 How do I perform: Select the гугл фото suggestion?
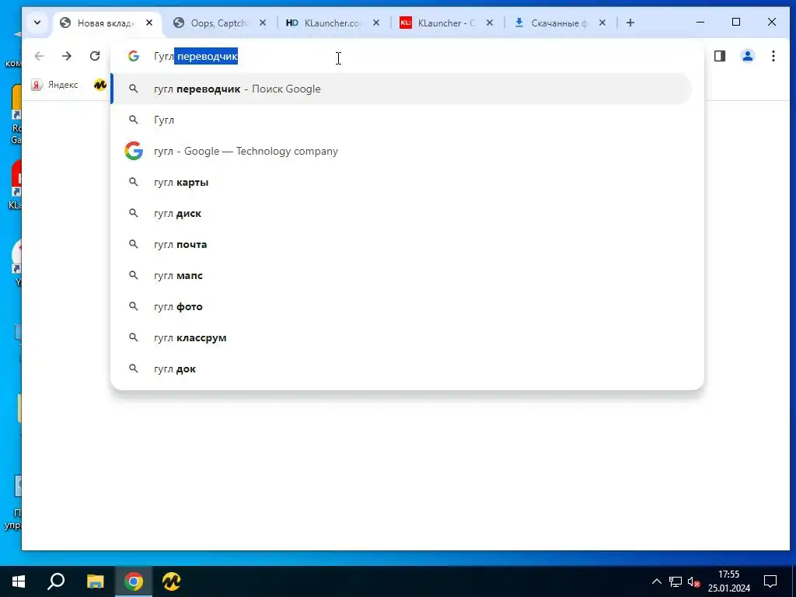pos(401,306)
